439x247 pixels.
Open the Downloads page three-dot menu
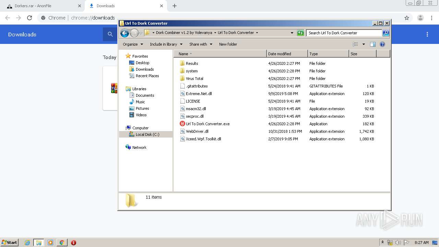coord(427,34)
